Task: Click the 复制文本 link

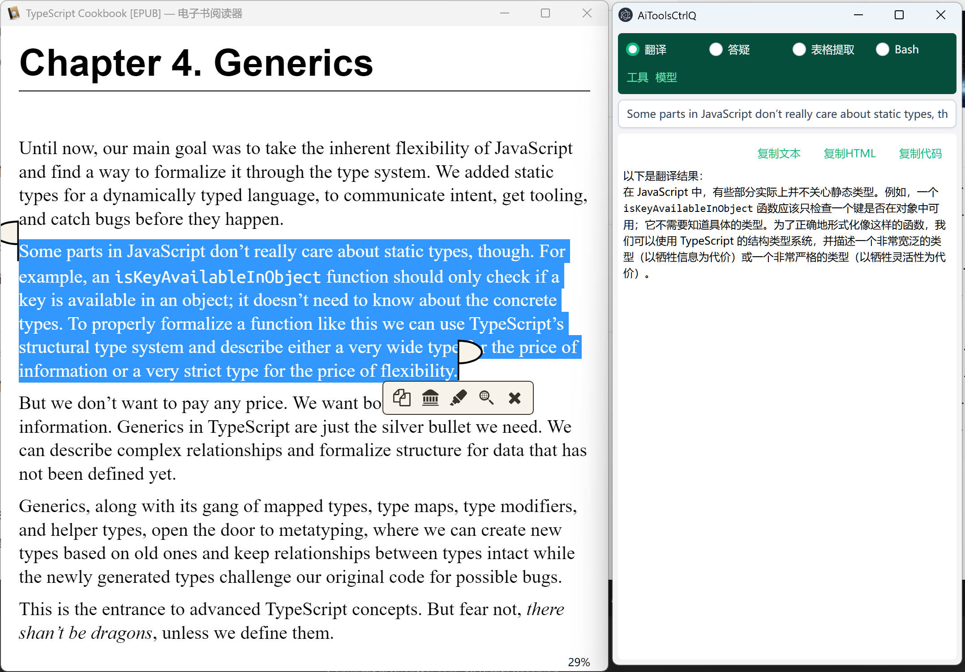Action: tap(779, 154)
